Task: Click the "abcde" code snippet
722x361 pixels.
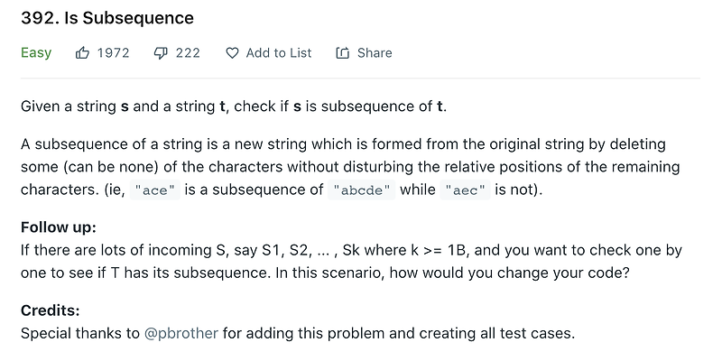Action: coord(362,190)
